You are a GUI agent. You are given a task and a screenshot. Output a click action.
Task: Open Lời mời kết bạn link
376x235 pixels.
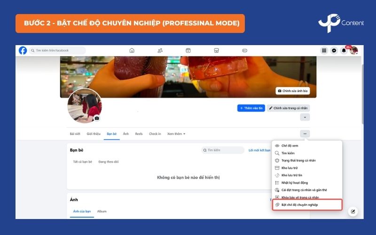pyautogui.click(x=259, y=150)
